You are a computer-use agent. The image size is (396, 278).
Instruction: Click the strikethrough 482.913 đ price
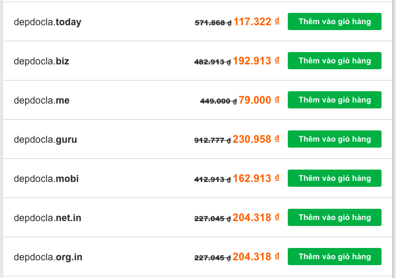[213, 62]
